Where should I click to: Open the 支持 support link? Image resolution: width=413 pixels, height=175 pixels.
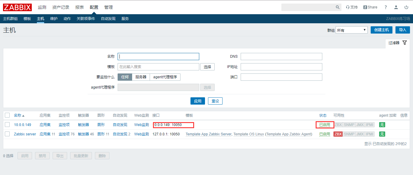point(352,7)
